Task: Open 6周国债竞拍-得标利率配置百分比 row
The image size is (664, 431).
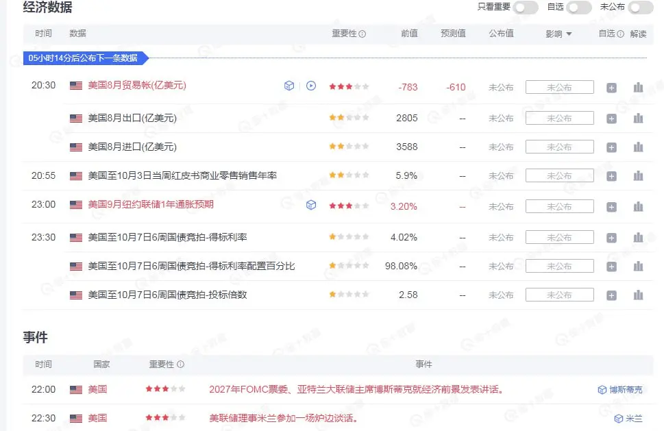Action: tap(191, 267)
